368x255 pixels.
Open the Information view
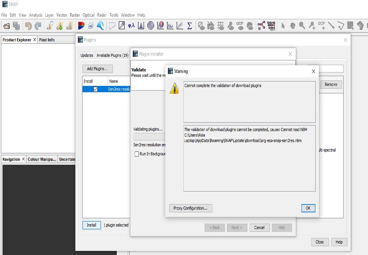pyautogui.click(x=151, y=26)
